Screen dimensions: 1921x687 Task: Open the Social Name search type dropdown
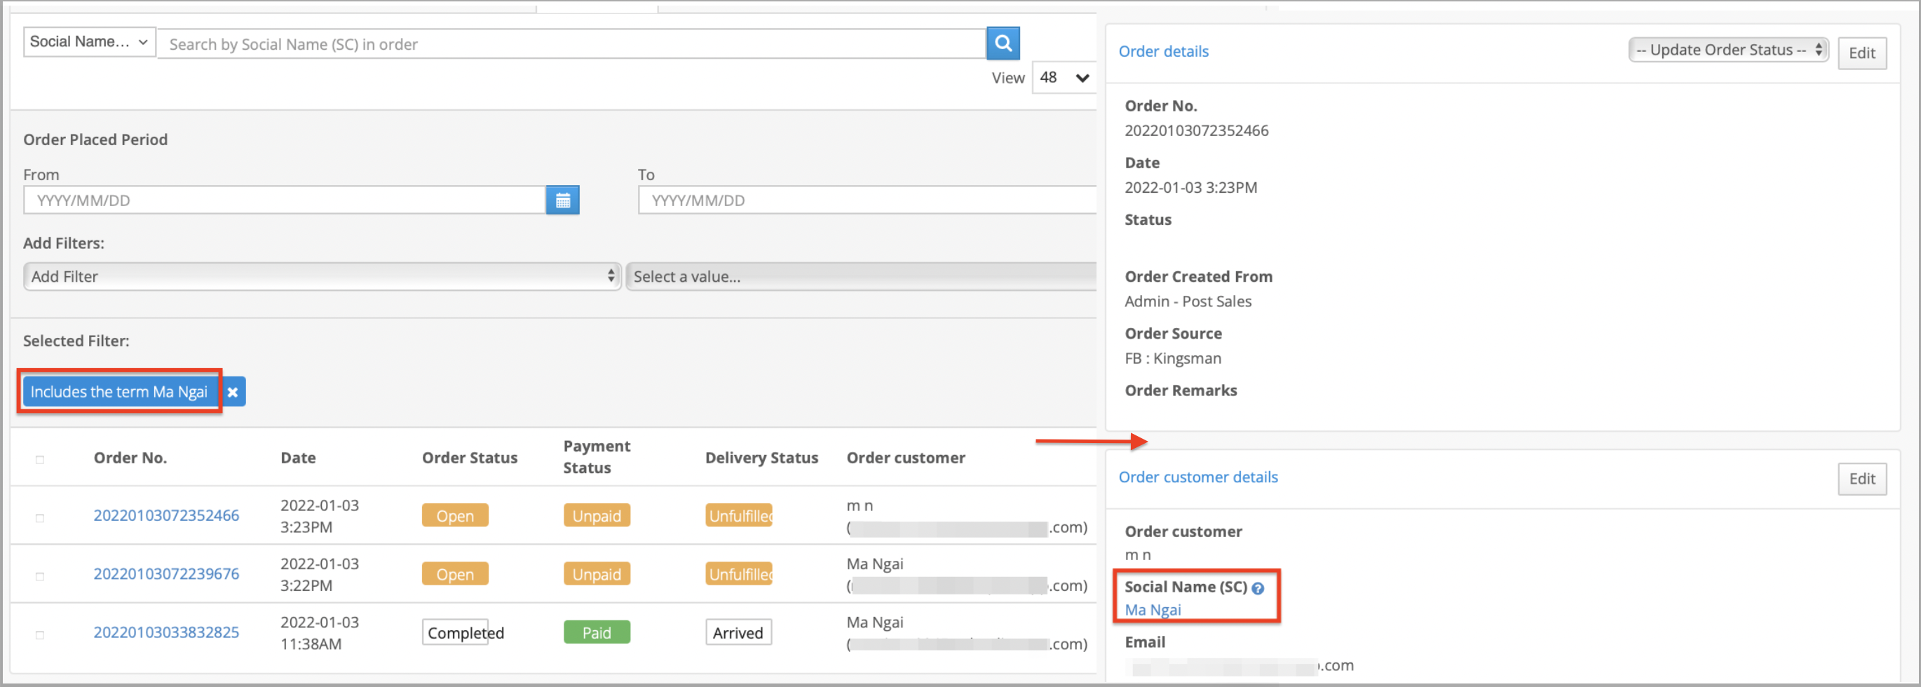[x=90, y=42]
